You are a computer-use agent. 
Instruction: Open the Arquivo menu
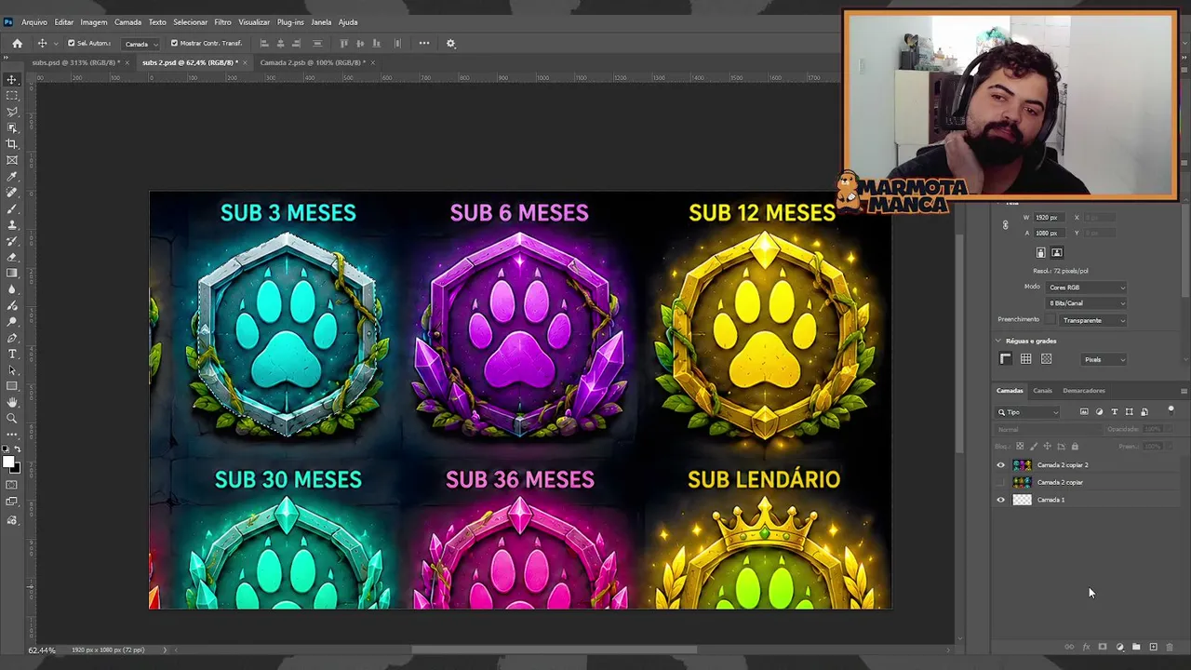[x=34, y=22]
